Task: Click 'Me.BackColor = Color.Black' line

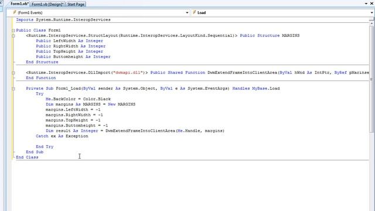Action: coord(78,99)
